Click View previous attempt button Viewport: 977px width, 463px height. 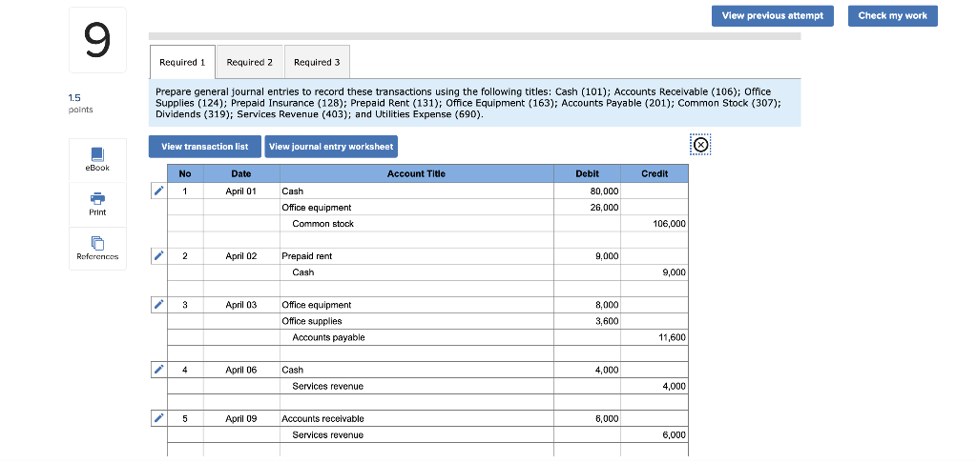coord(773,16)
